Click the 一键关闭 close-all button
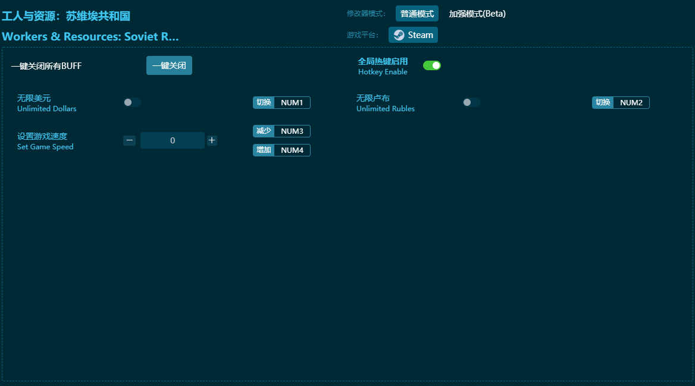Image resolution: width=695 pixels, height=386 pixels. pyautogui.click(x=169, y=65)
